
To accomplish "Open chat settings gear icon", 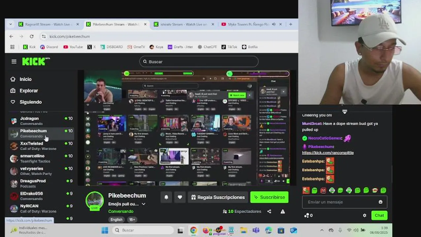I will coord(365,215).
